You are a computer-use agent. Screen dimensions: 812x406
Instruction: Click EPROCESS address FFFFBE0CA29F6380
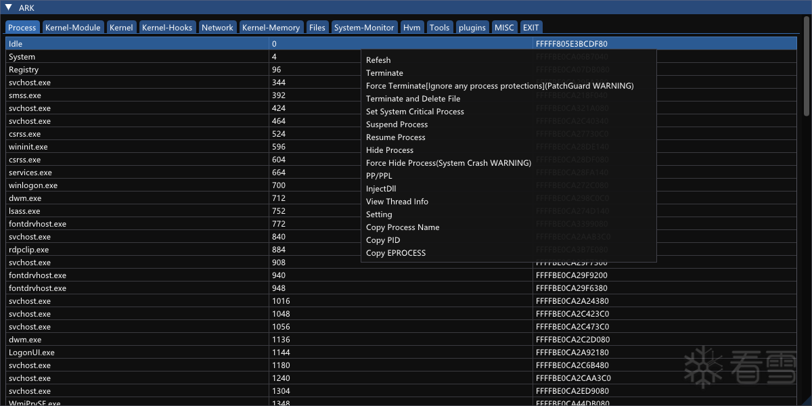click(572, 288)
